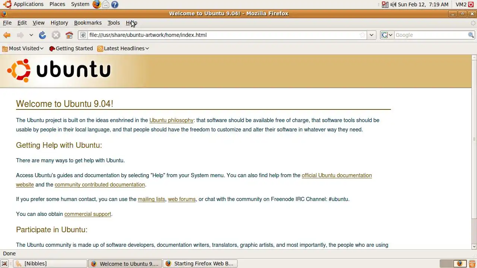The image size is (477, 268).
Task: Follow the mailing lists link
Action: [151, 199]
